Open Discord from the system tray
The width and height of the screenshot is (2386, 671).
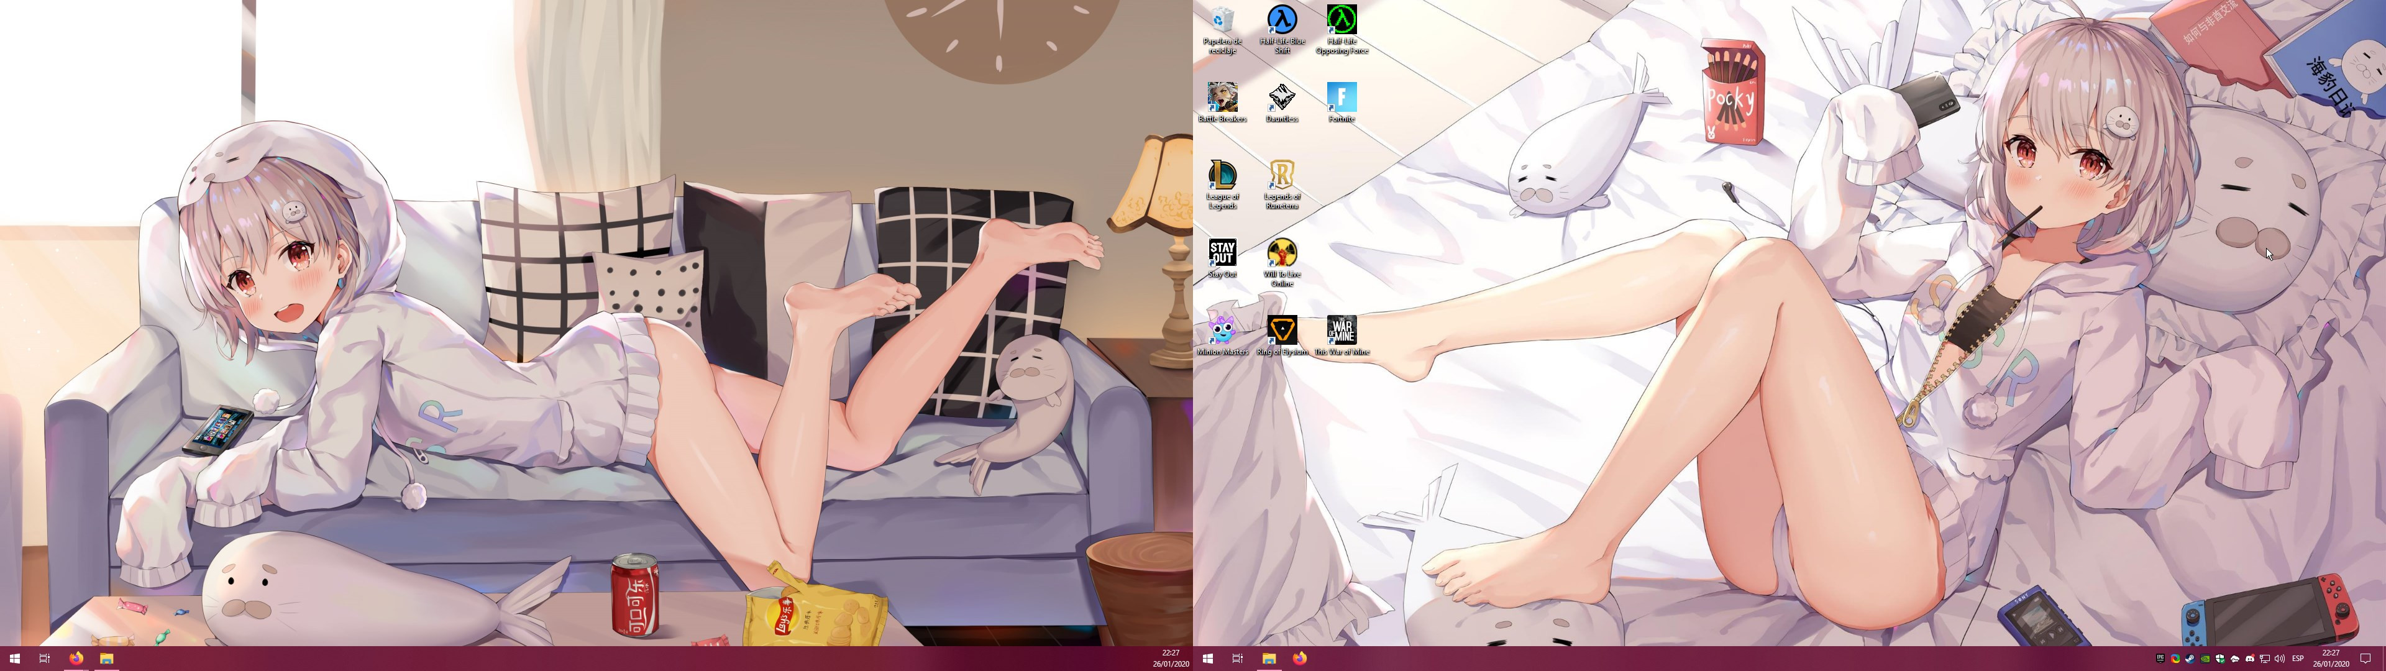click(2250, 659)
